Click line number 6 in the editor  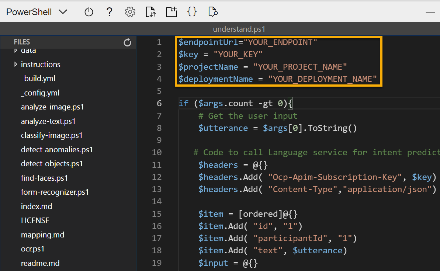(x=159, y=103)
